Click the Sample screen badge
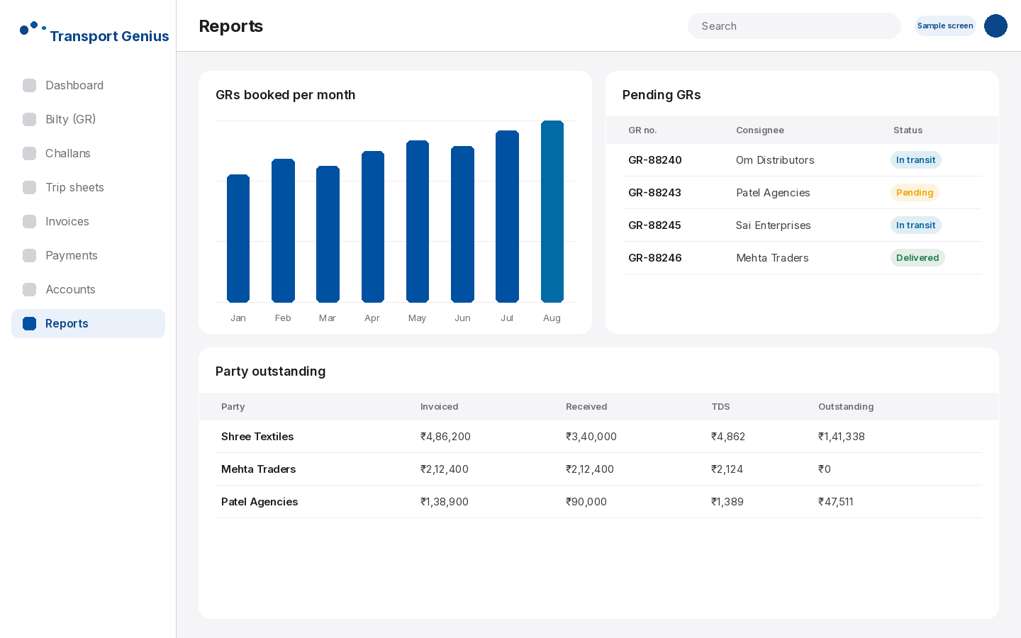 coord(945,26)
